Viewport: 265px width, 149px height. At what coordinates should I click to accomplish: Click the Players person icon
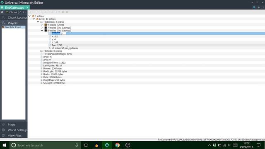pyautogui.click(x=3, y=23)
